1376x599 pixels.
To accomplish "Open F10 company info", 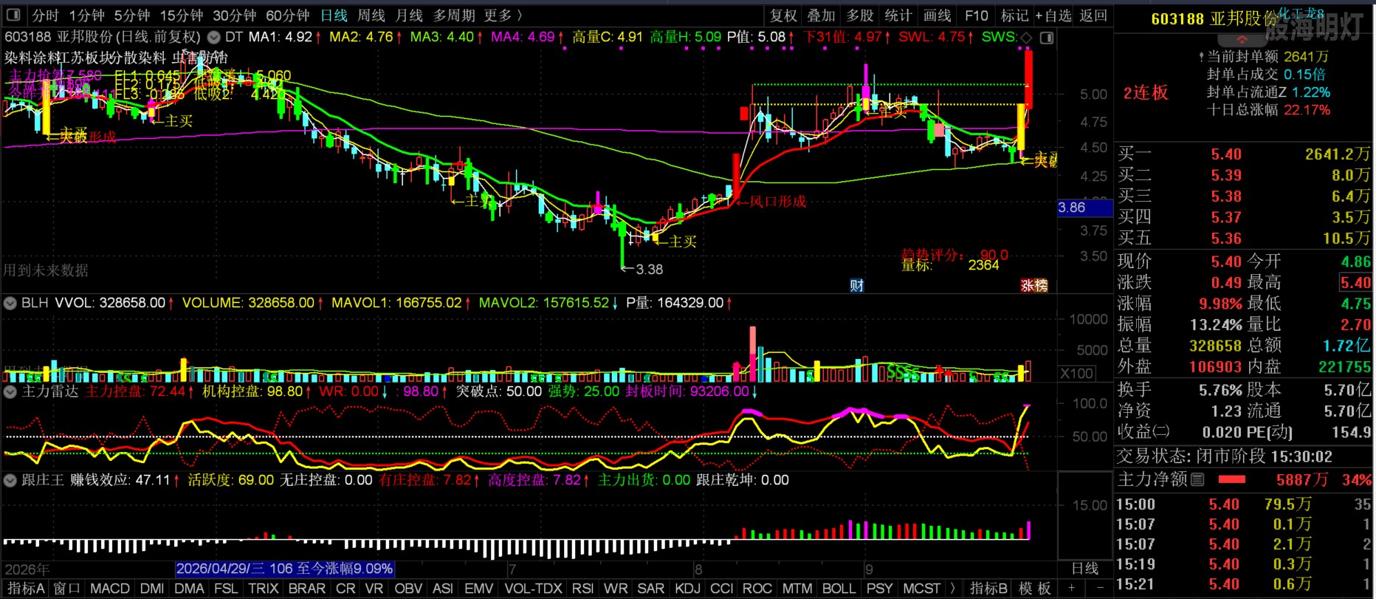I will (976, 16).
